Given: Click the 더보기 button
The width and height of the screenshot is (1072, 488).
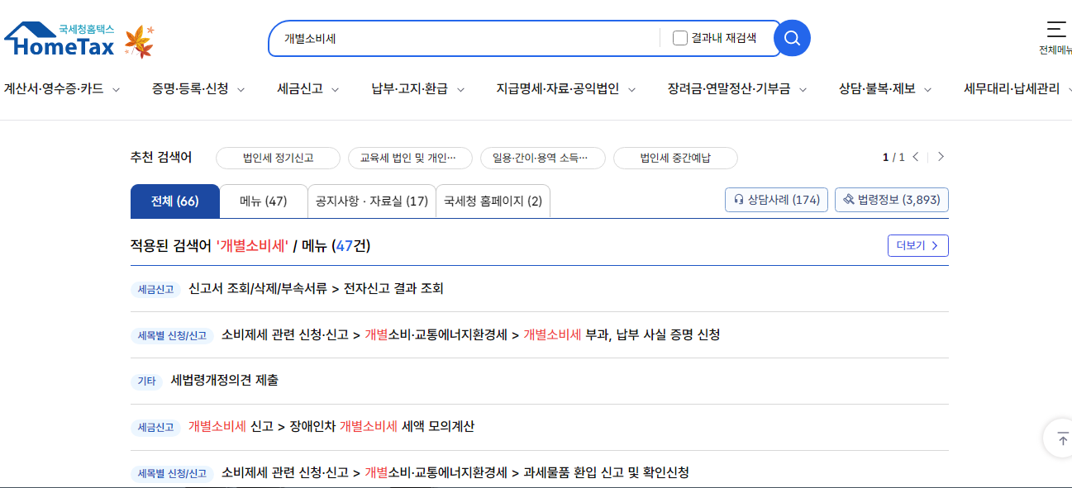Looking at the screenshot, I should [917, 245].
